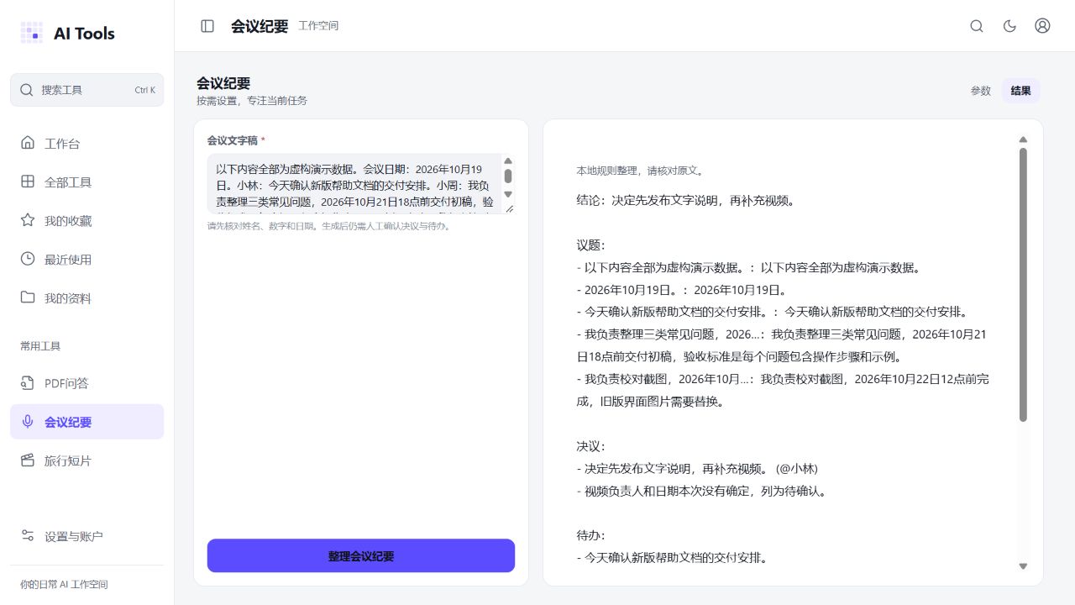1075x605 pixels.
Task: Open the user account avatar icon
Action: coord(1042,26)
